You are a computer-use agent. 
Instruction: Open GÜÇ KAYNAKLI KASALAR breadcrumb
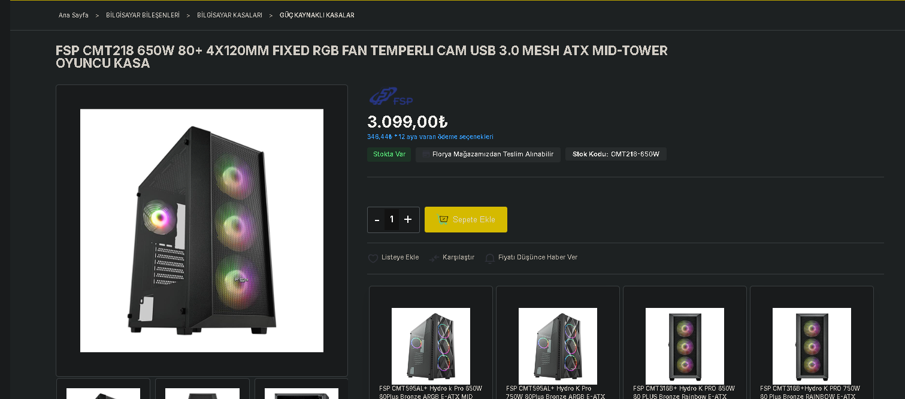317,15
